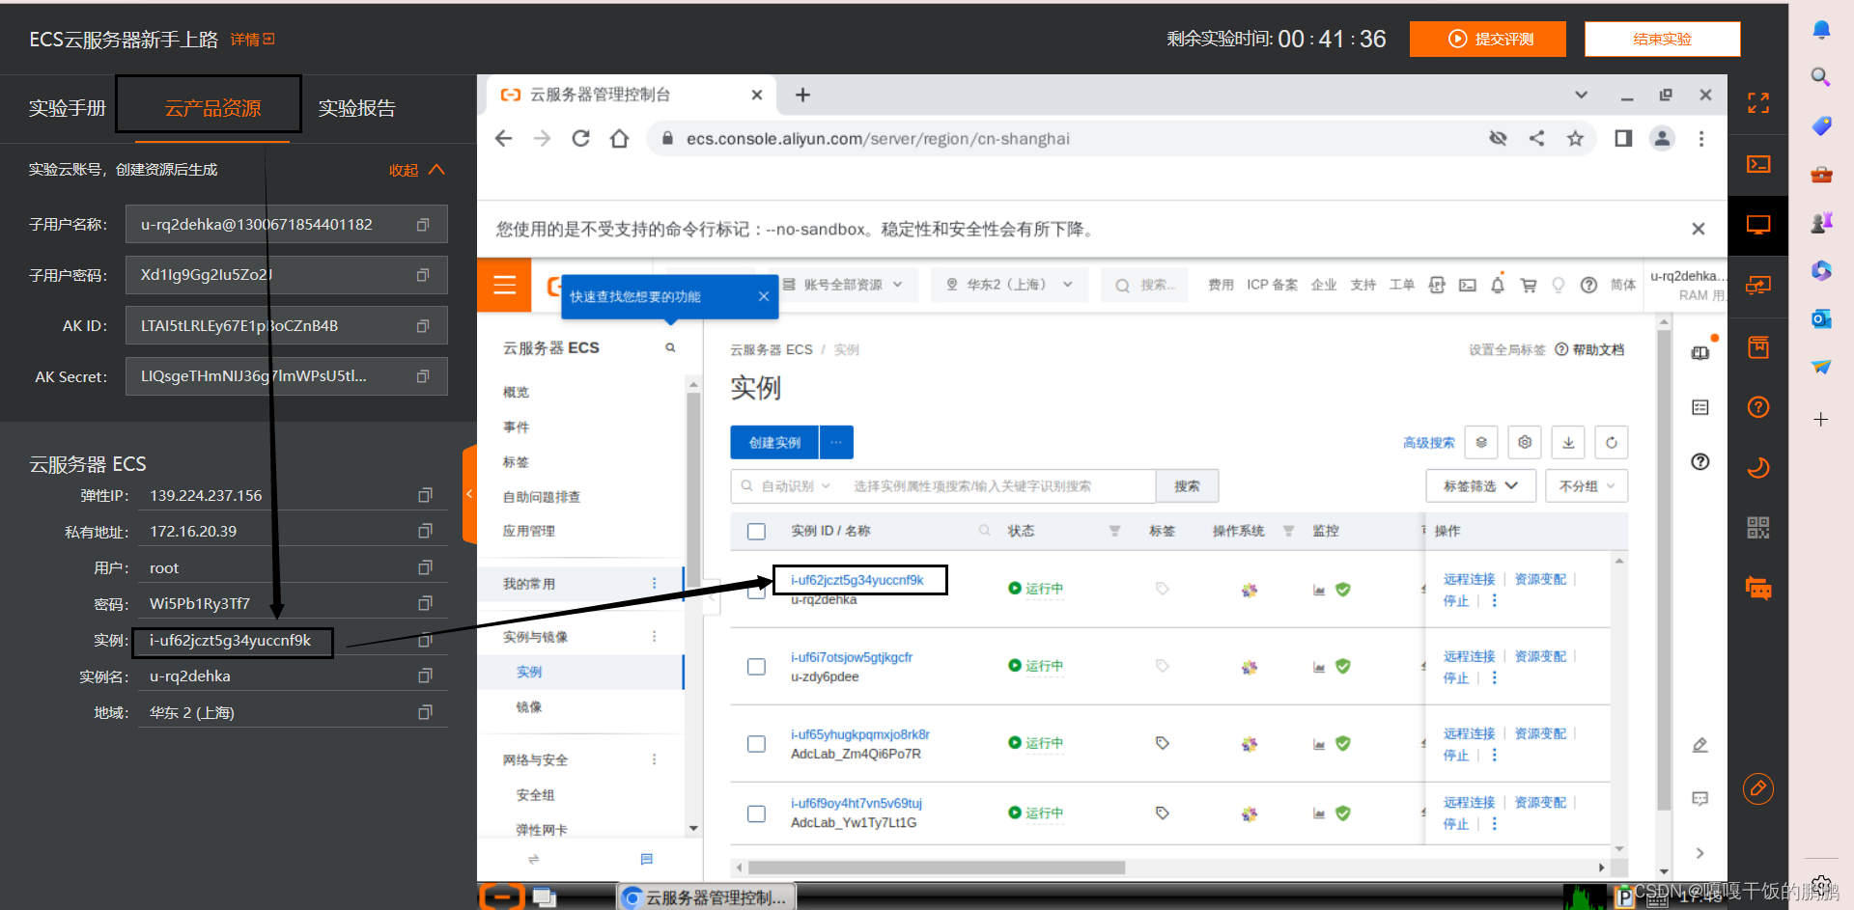This screenshot has width=1854, height=910.
Task: Open the notifications bell in console header
Action: [x=1498, y=285]
